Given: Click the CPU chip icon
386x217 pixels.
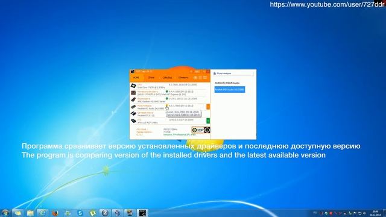Looking at the screenshot, I should tap(133, 86).
